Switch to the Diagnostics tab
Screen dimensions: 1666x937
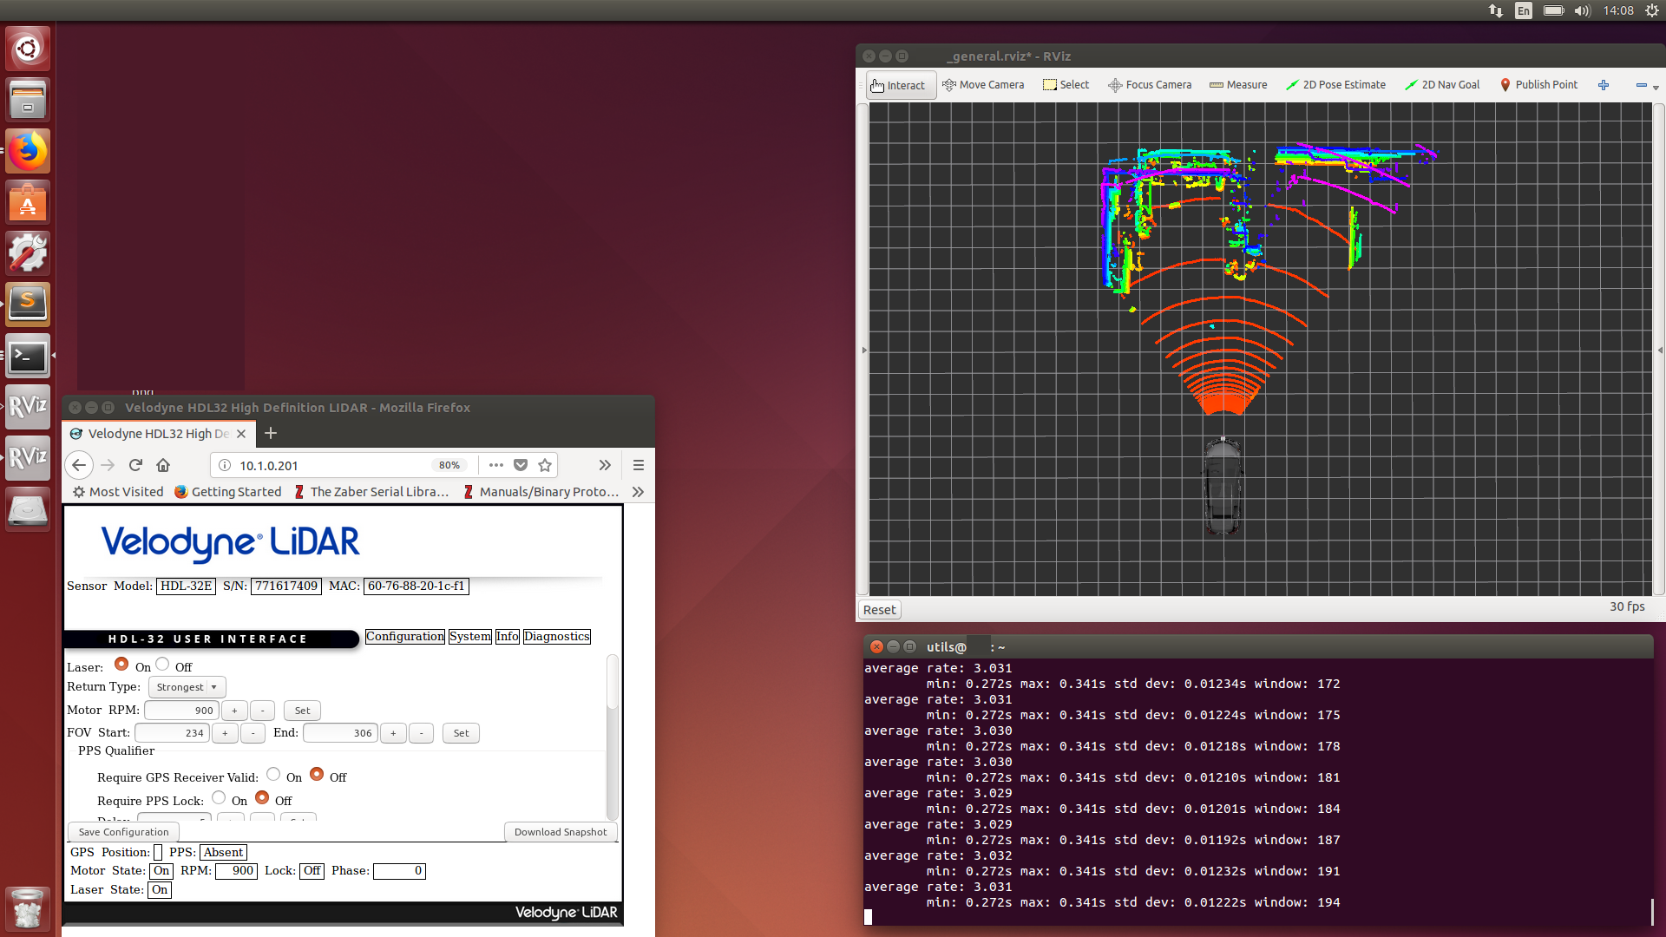click(557, 637)
